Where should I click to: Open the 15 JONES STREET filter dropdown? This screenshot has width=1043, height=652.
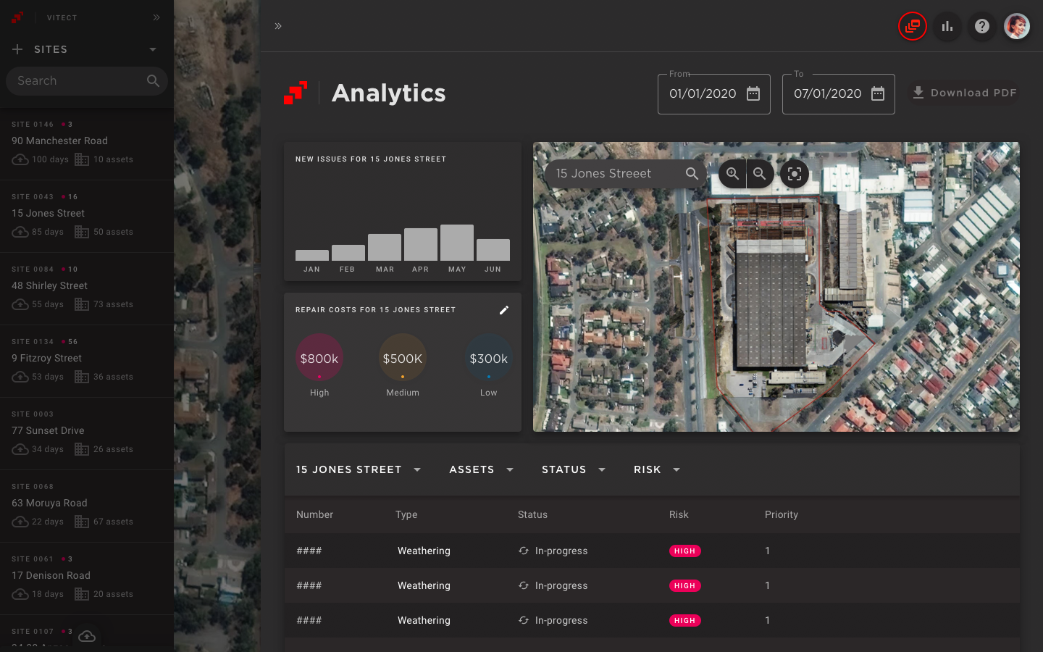[x=359, y=469]
